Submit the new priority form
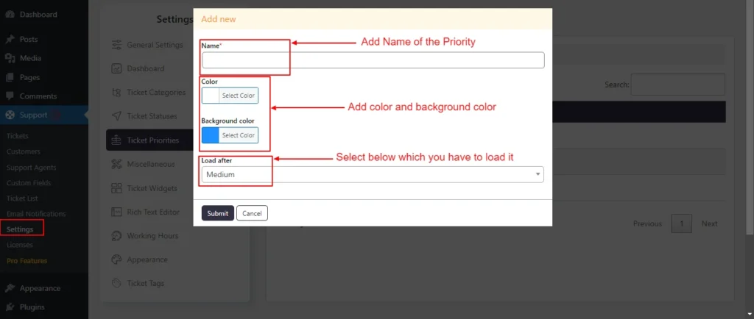 (218, 213)
